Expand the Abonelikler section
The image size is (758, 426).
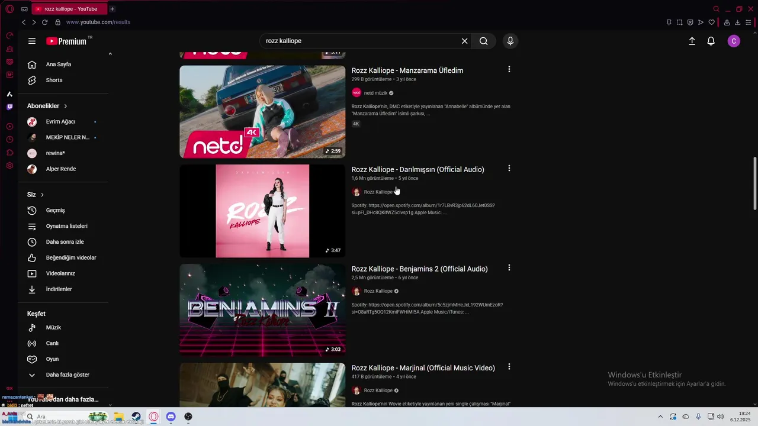pos(47,106)
